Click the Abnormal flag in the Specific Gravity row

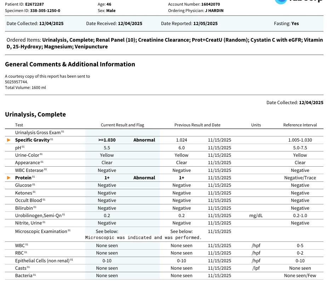(x=144, y=140)
